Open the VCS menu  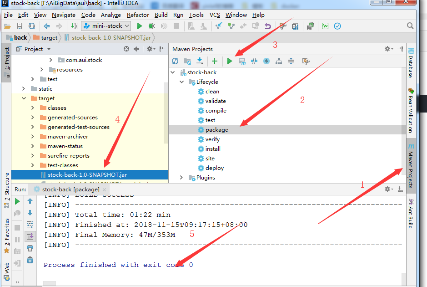(215, 15)
